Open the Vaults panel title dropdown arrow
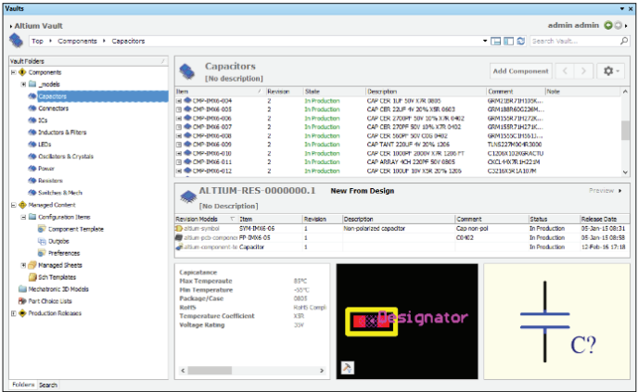This screenshot has height=392, width=638. (622, 8)
